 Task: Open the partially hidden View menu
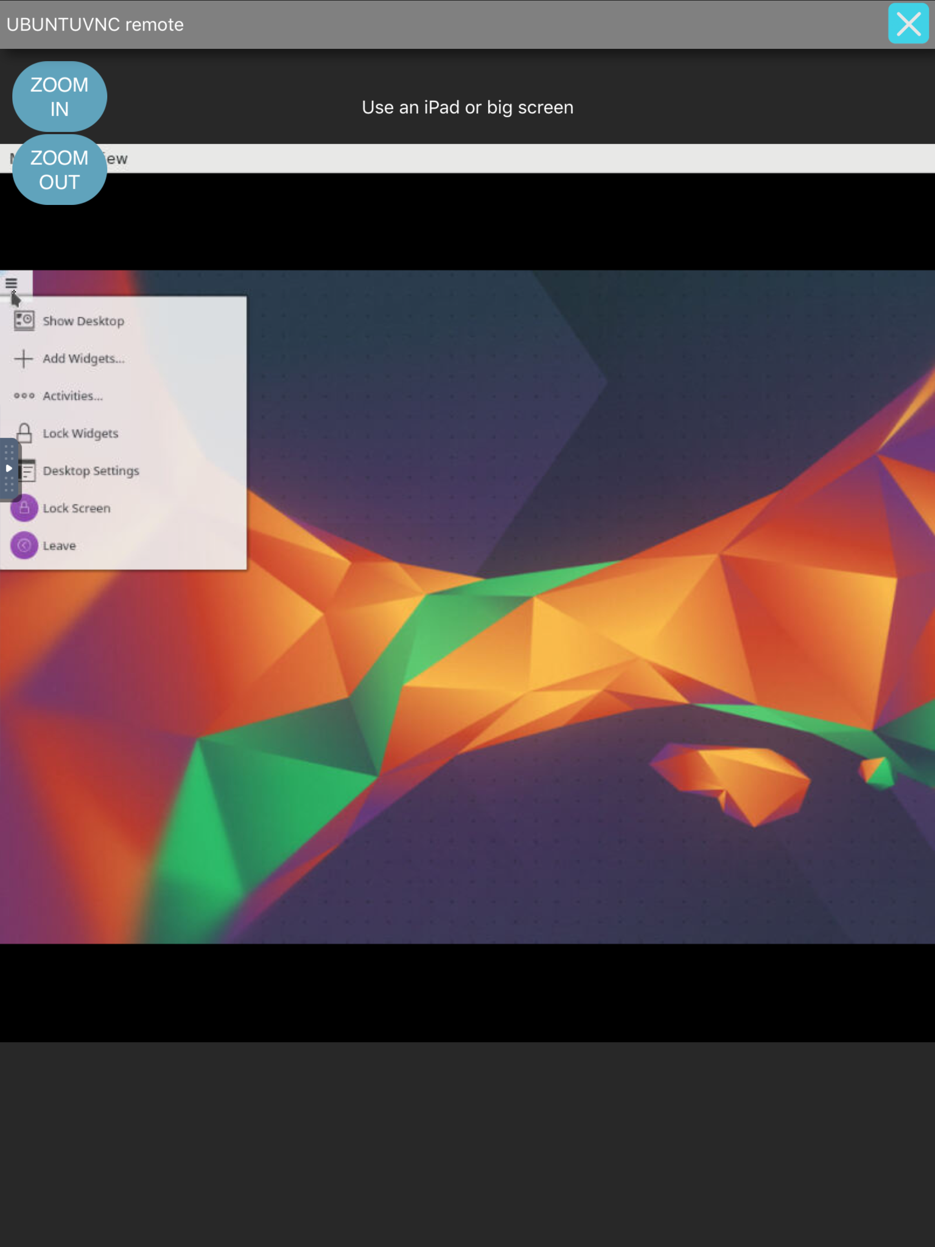pyautogui.click(x=117, y=159)
